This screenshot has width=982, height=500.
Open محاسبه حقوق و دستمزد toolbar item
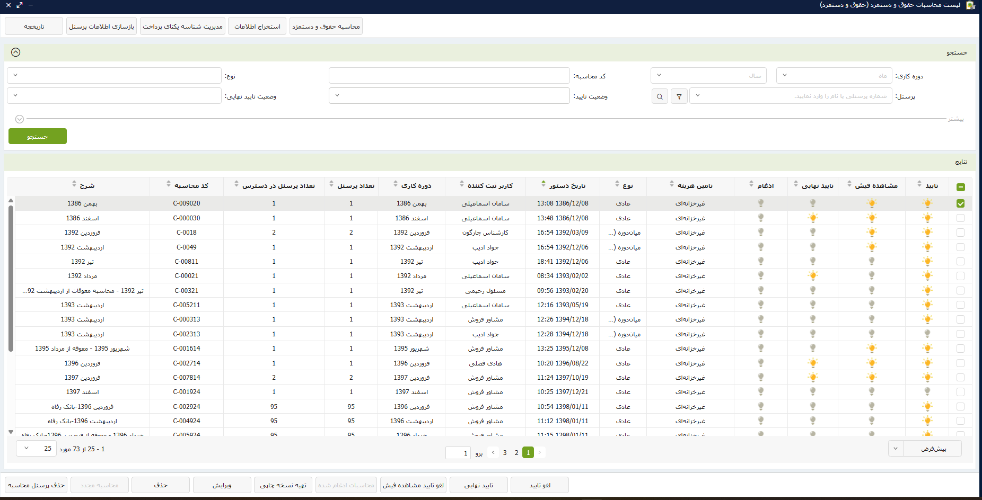[x=326, y=26]
